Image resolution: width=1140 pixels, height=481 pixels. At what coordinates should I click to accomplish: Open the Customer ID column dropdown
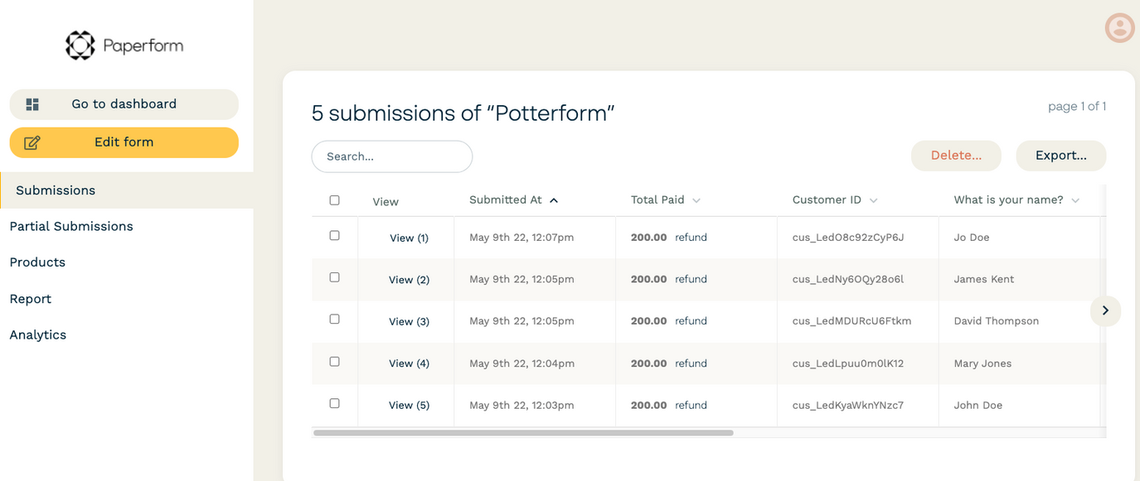pos(873,200)
